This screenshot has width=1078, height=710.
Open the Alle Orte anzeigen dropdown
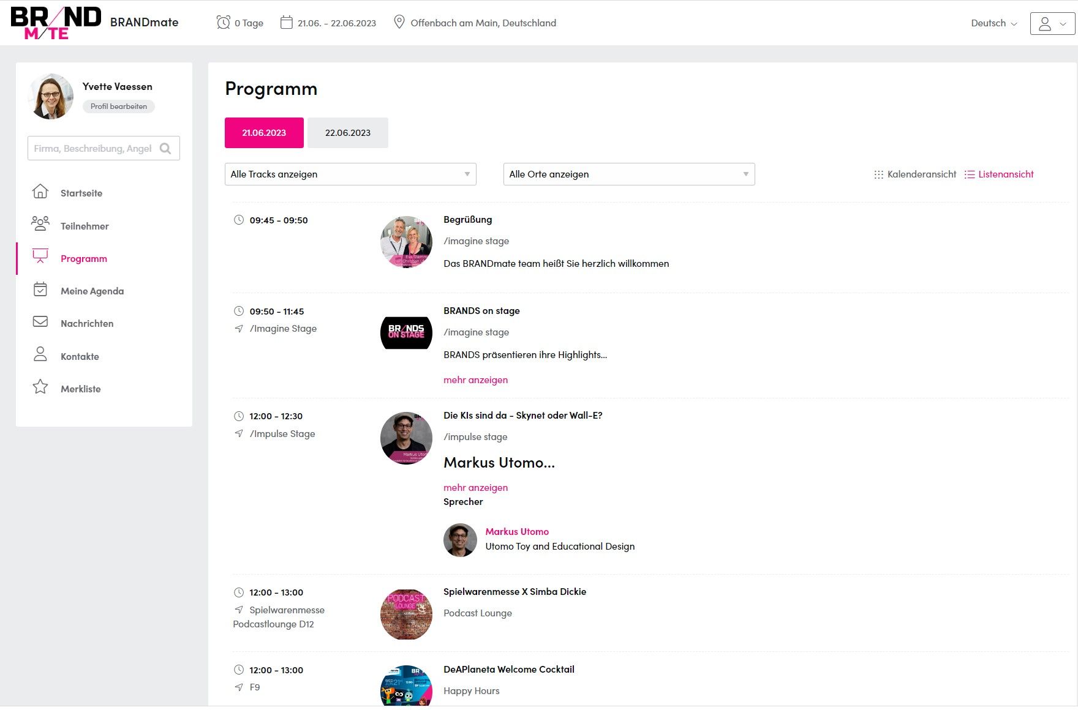coord(628,174)
